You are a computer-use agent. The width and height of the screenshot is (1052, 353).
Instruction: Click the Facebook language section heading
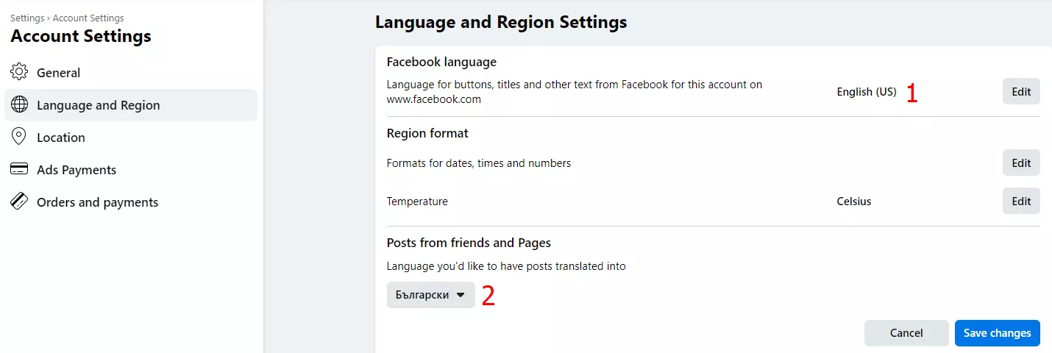(x=441, y=63)
